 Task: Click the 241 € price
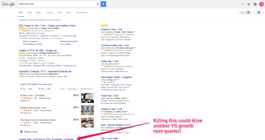click(76, 120)
